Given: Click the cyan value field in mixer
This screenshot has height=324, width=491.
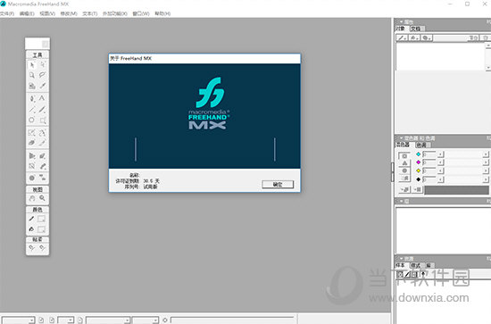Looking at the screenshot, I should point(429,154).
